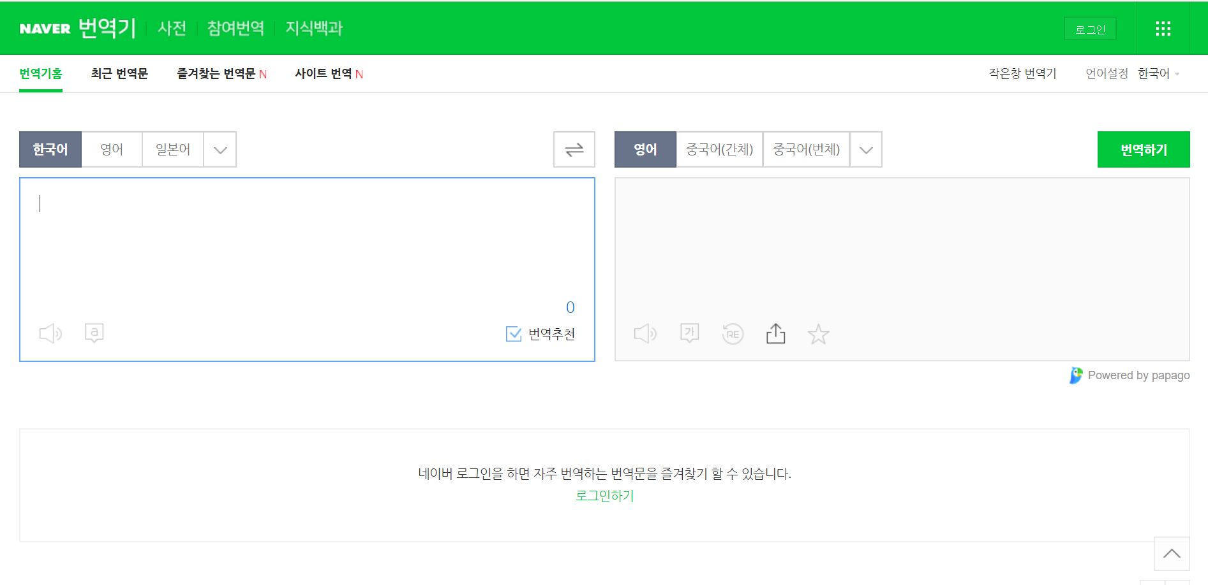Viewport: 1208px width, 585px height.
Task: Click the RE retranslate icon
Action: (x=733, y=333)
